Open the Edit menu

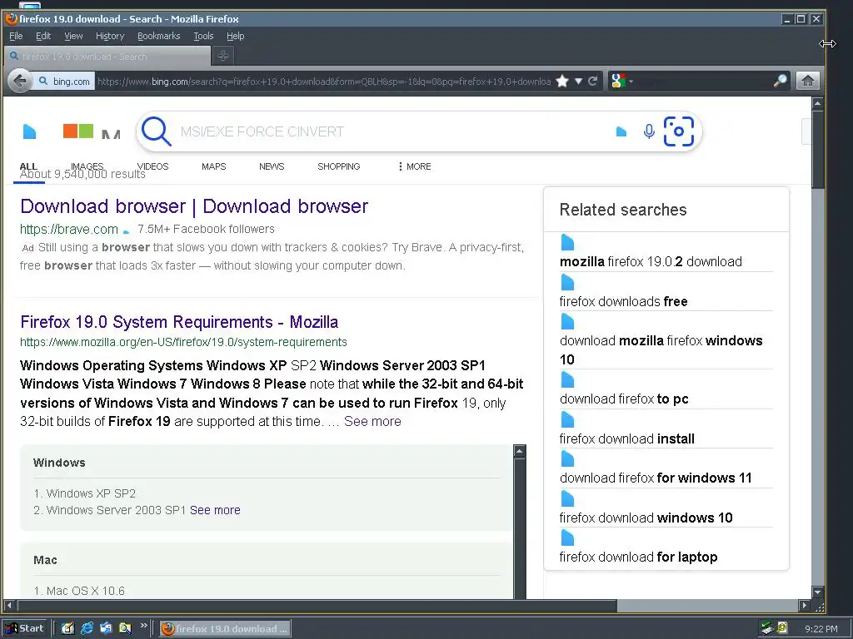[43, 36]
